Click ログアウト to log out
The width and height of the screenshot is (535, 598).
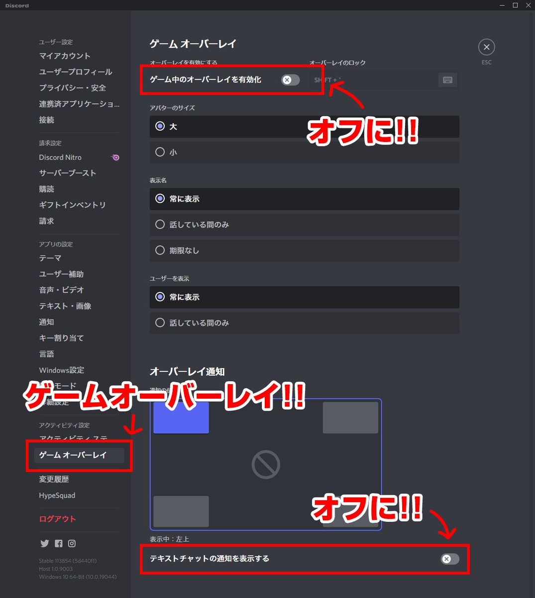coord(58,519)
